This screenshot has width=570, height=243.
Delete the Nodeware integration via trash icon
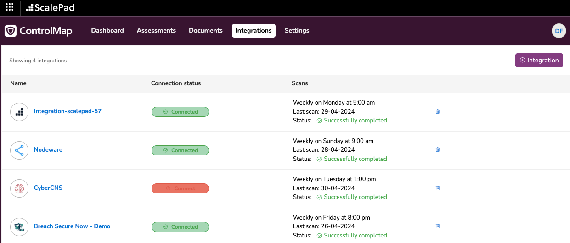[x=438, y=149]
